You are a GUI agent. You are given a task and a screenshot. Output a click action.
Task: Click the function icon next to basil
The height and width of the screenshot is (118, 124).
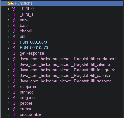(14, 26)
